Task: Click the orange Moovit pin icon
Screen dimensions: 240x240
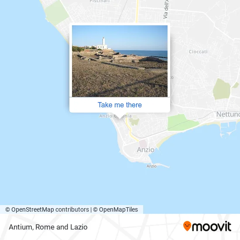Action: click(187, 226)
